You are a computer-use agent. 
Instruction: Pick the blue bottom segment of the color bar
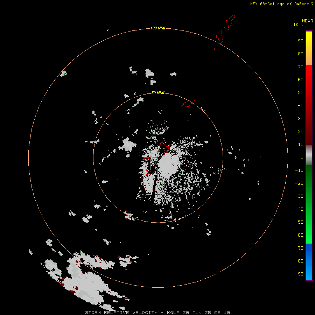(x=309, y=262)
